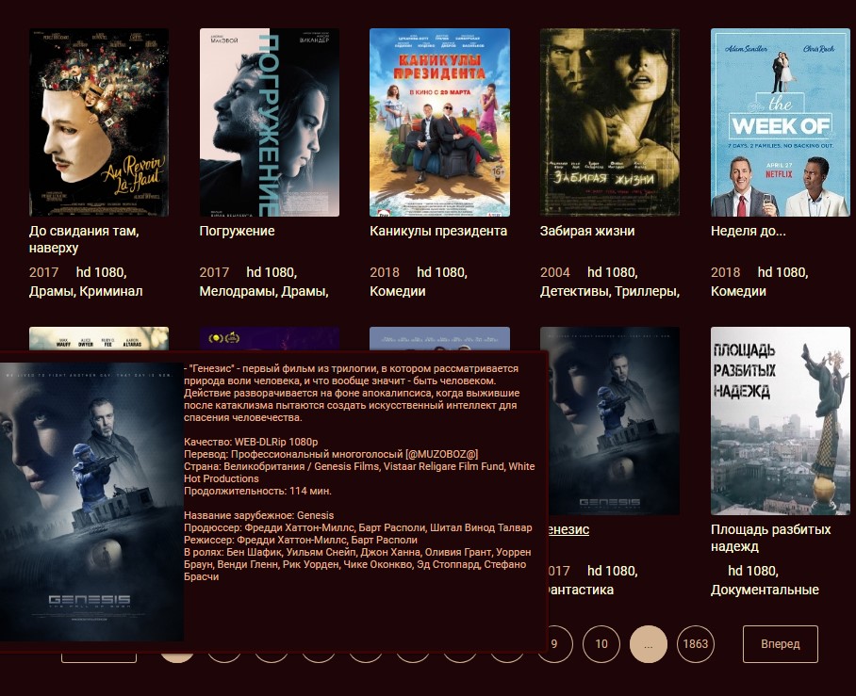Click the ellipsis pagination button
Screen dimensions: 856x696
tap(649, 643)
